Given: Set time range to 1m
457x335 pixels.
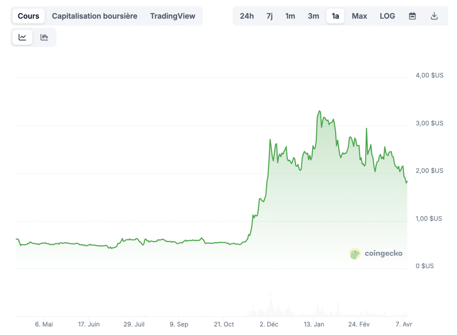Looking at the screenshot, I should 290,16.
